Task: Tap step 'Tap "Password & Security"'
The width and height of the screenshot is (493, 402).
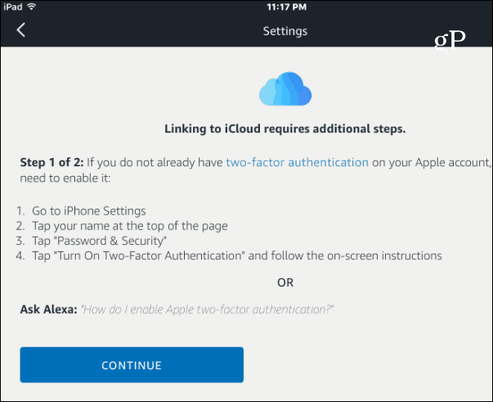Action: 100,241
